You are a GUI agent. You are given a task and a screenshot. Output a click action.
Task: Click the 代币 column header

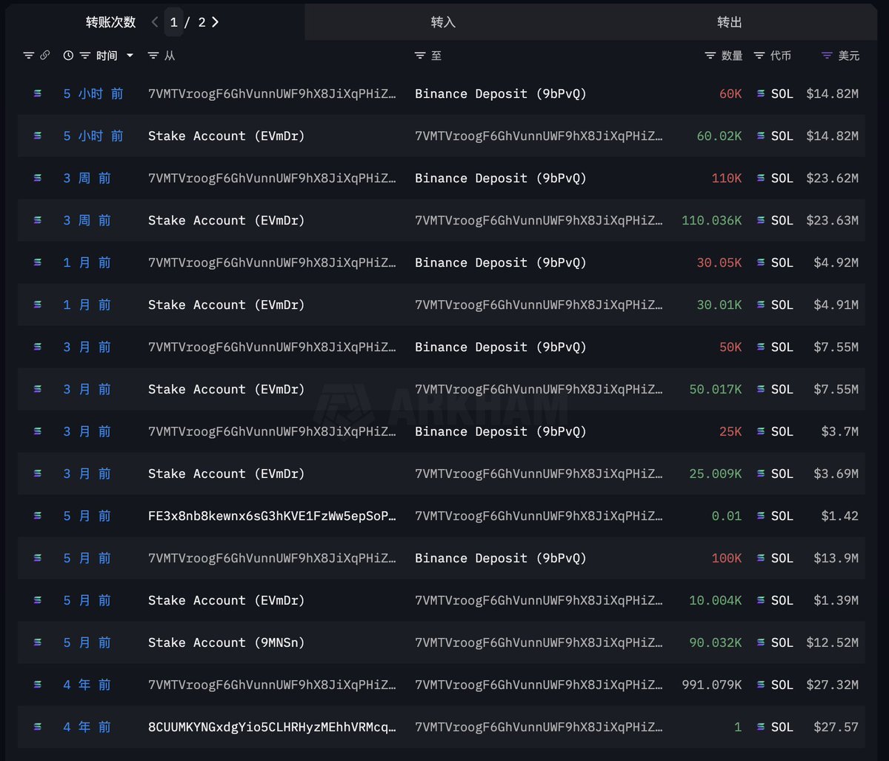pyautogui.click(x=781, y=56)
